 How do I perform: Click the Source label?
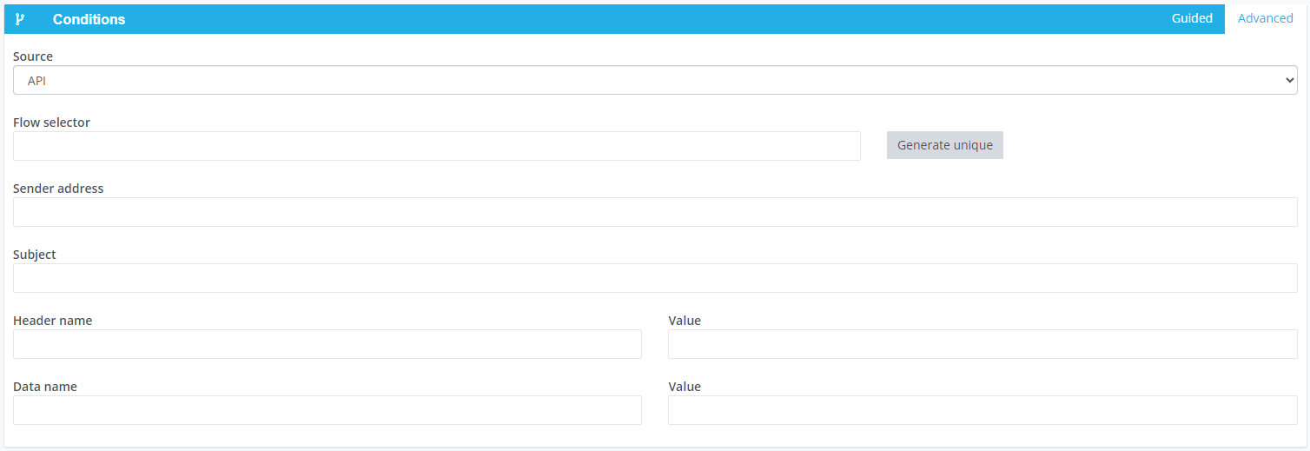pos(33,56)
